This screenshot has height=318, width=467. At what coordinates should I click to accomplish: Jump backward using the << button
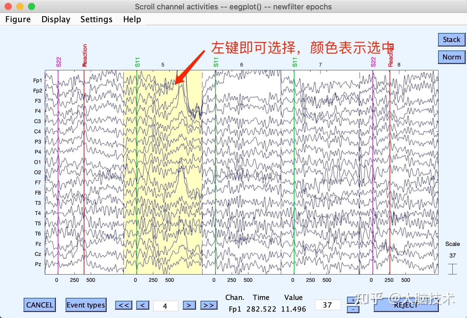pos(124,305)
